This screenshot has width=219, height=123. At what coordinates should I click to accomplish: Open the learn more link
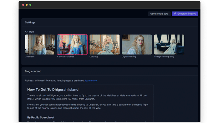pyautogui.click(x=91, y=81)
